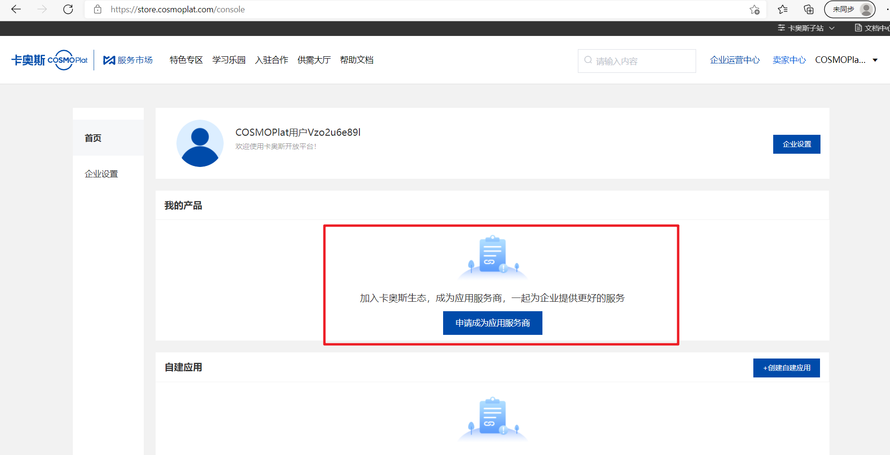Click the 自建应用 clipboard illustration
The image size is (890, 455).
(x=493, y=418)
